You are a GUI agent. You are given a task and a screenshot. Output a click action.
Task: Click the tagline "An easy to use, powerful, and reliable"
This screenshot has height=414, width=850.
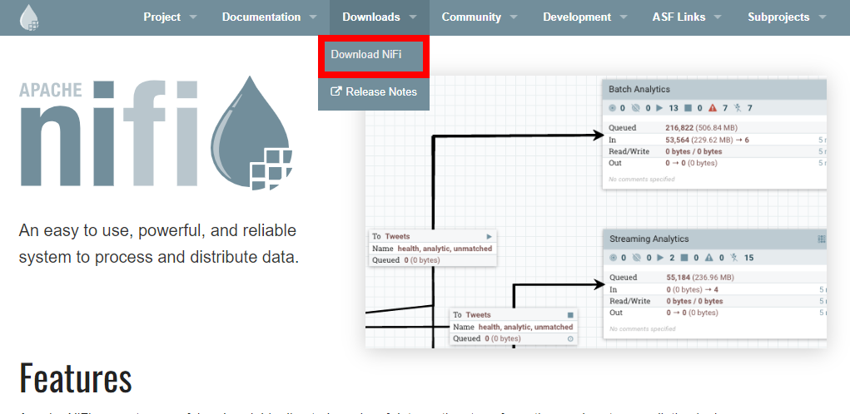(x=157, y=230)
